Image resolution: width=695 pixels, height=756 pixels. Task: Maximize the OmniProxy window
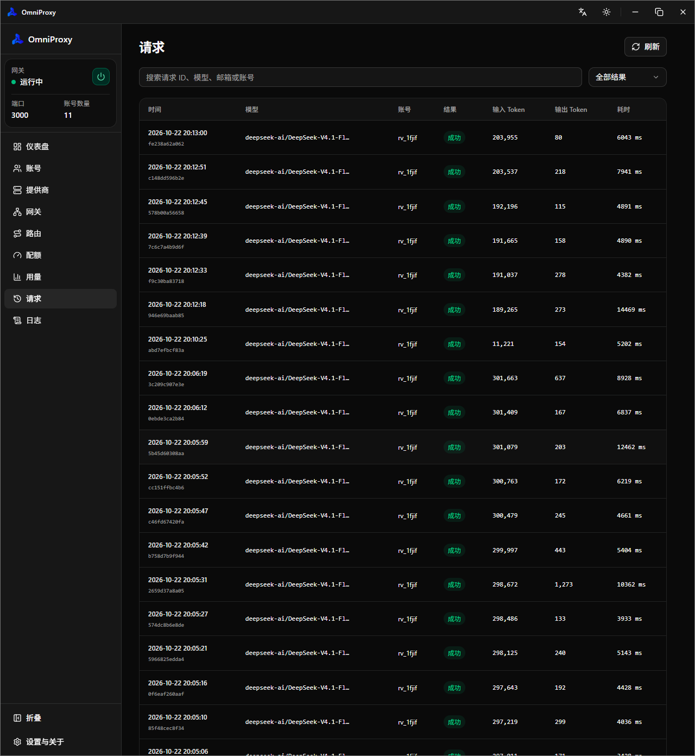(x=659, y=12)
